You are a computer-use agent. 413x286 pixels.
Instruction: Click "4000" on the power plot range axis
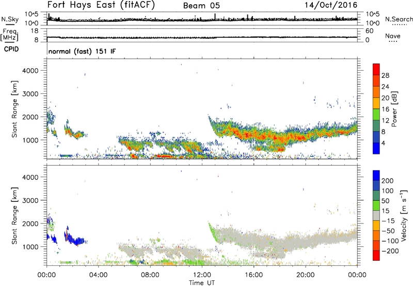click(30, 71)
